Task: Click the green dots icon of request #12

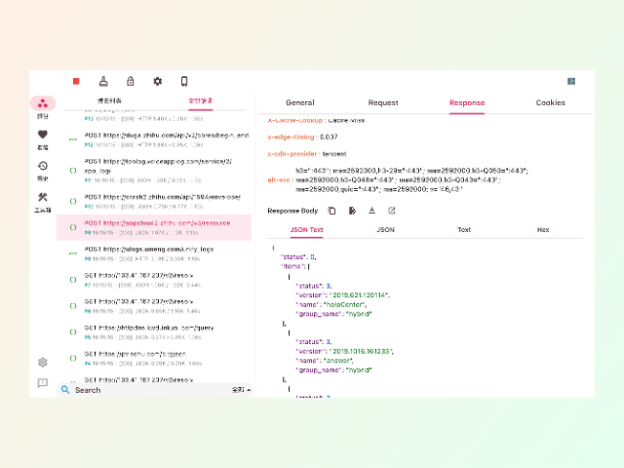Action: tap(73, 139)
